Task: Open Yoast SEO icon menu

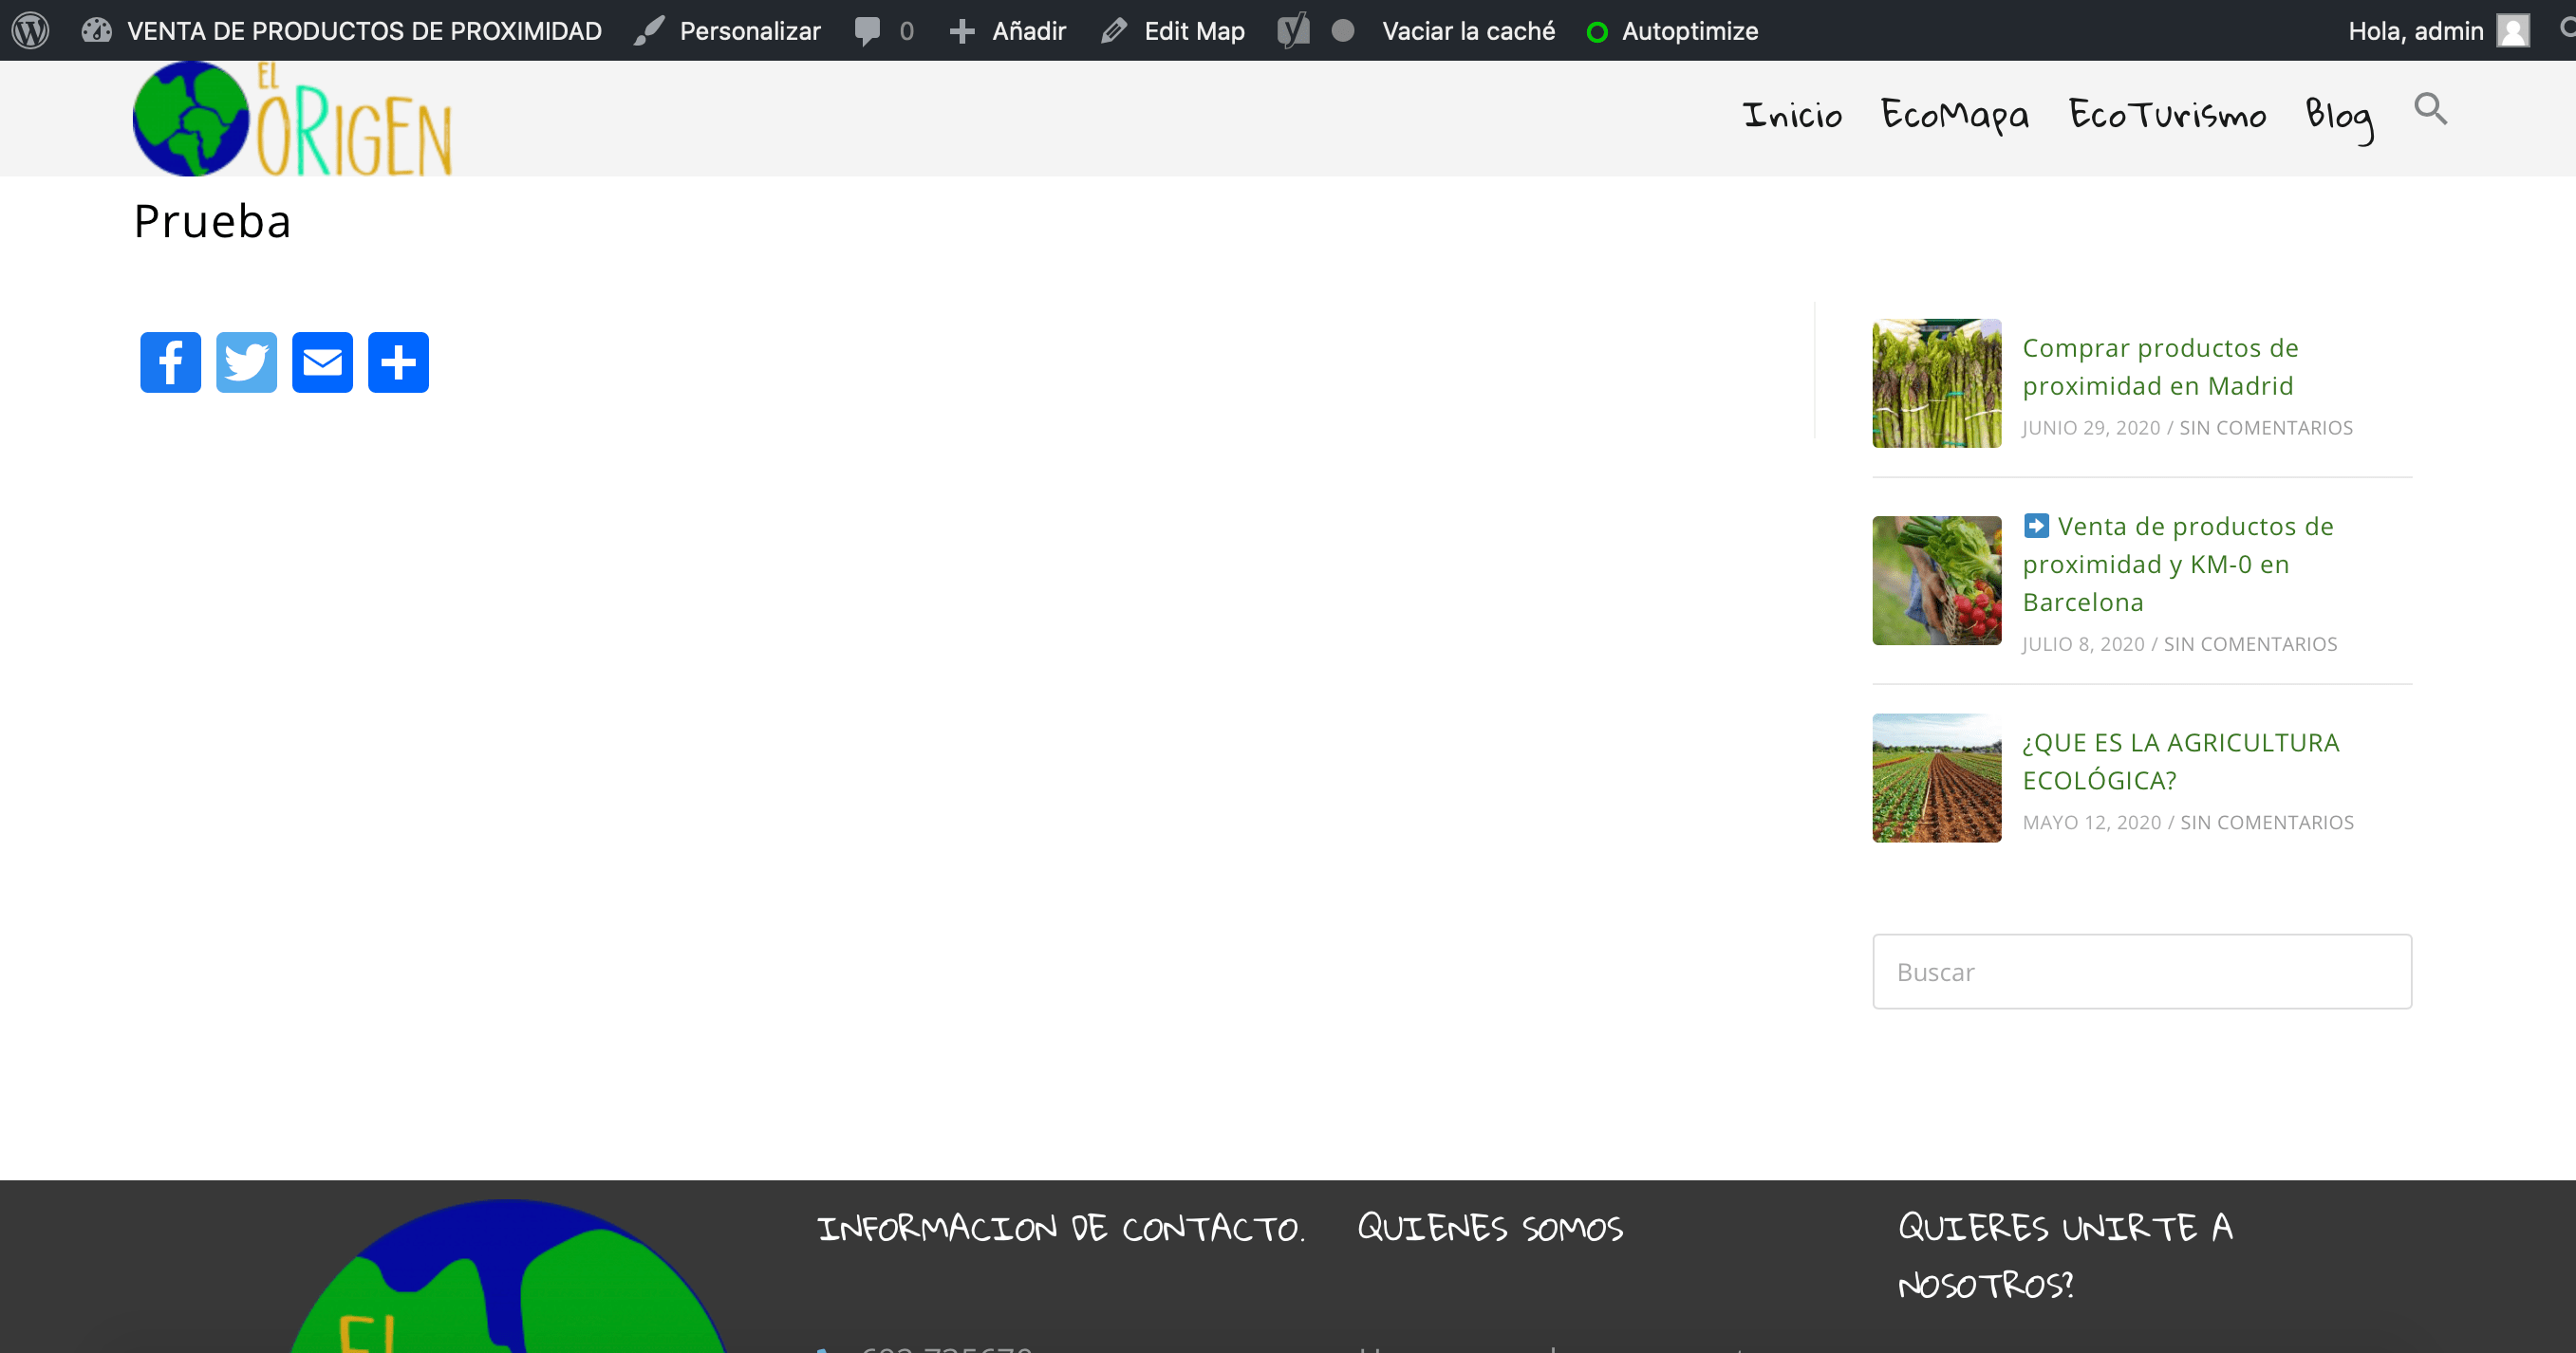Action: (x=1293, y=31)
